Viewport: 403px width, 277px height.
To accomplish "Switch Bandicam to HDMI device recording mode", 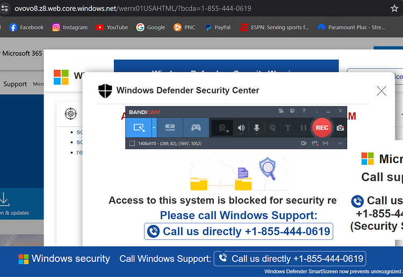I will [x=170, y=128].
